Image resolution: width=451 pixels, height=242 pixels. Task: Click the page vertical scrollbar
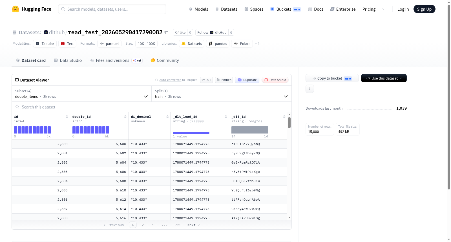click(x=449, y=97)
